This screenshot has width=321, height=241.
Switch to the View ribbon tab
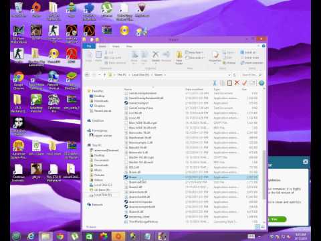coord(129,46)
